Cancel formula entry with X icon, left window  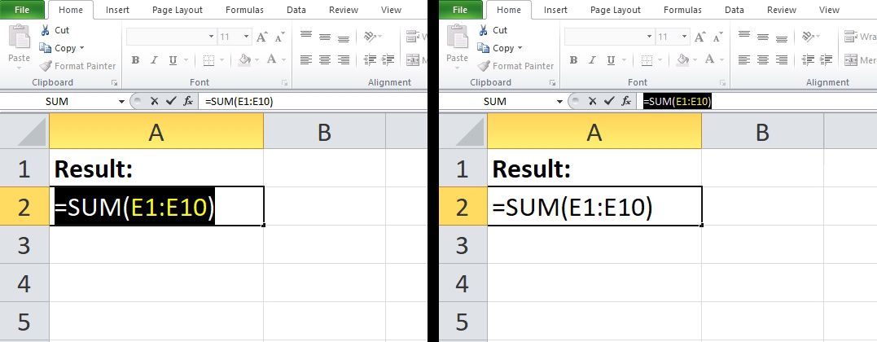tap(153, 101)
